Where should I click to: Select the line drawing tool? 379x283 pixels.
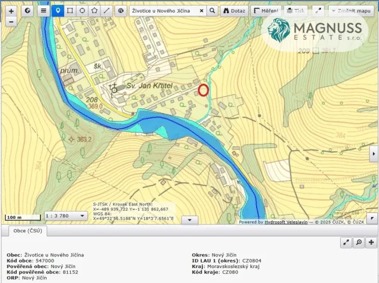107,11
